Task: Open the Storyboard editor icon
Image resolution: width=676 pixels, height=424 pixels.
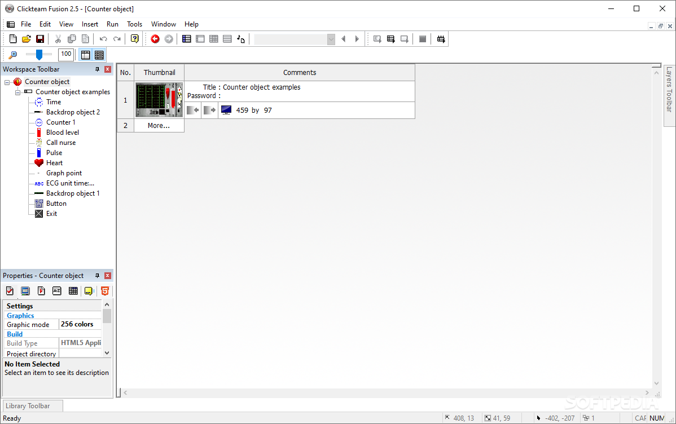Action: click(186, 39)
